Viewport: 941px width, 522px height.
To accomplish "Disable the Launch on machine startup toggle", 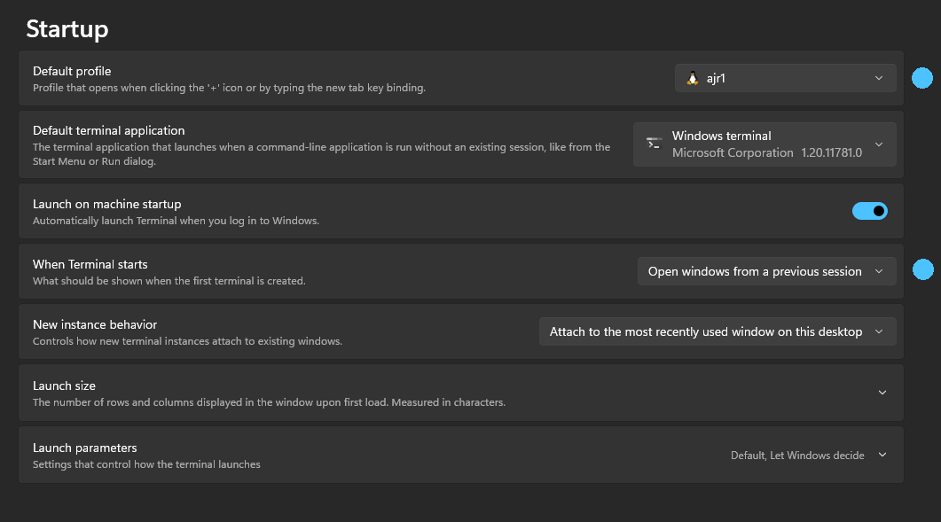I will (x=869, y=211).
